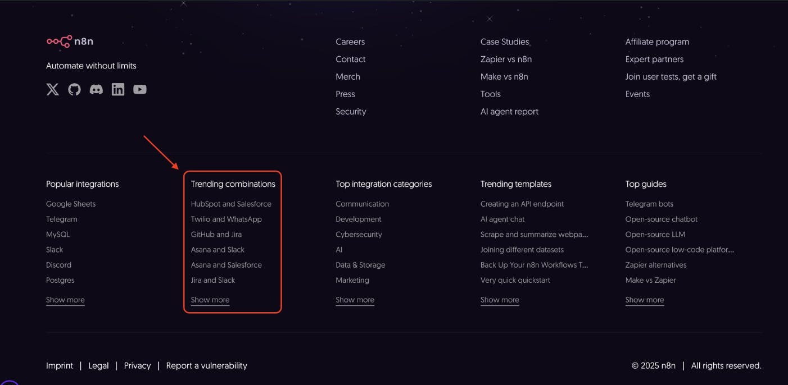The width and height of the screenshot is (788, 385).
Task: Open the GitHub social icon
Action: pyautogui.click(x=74, y=89)
